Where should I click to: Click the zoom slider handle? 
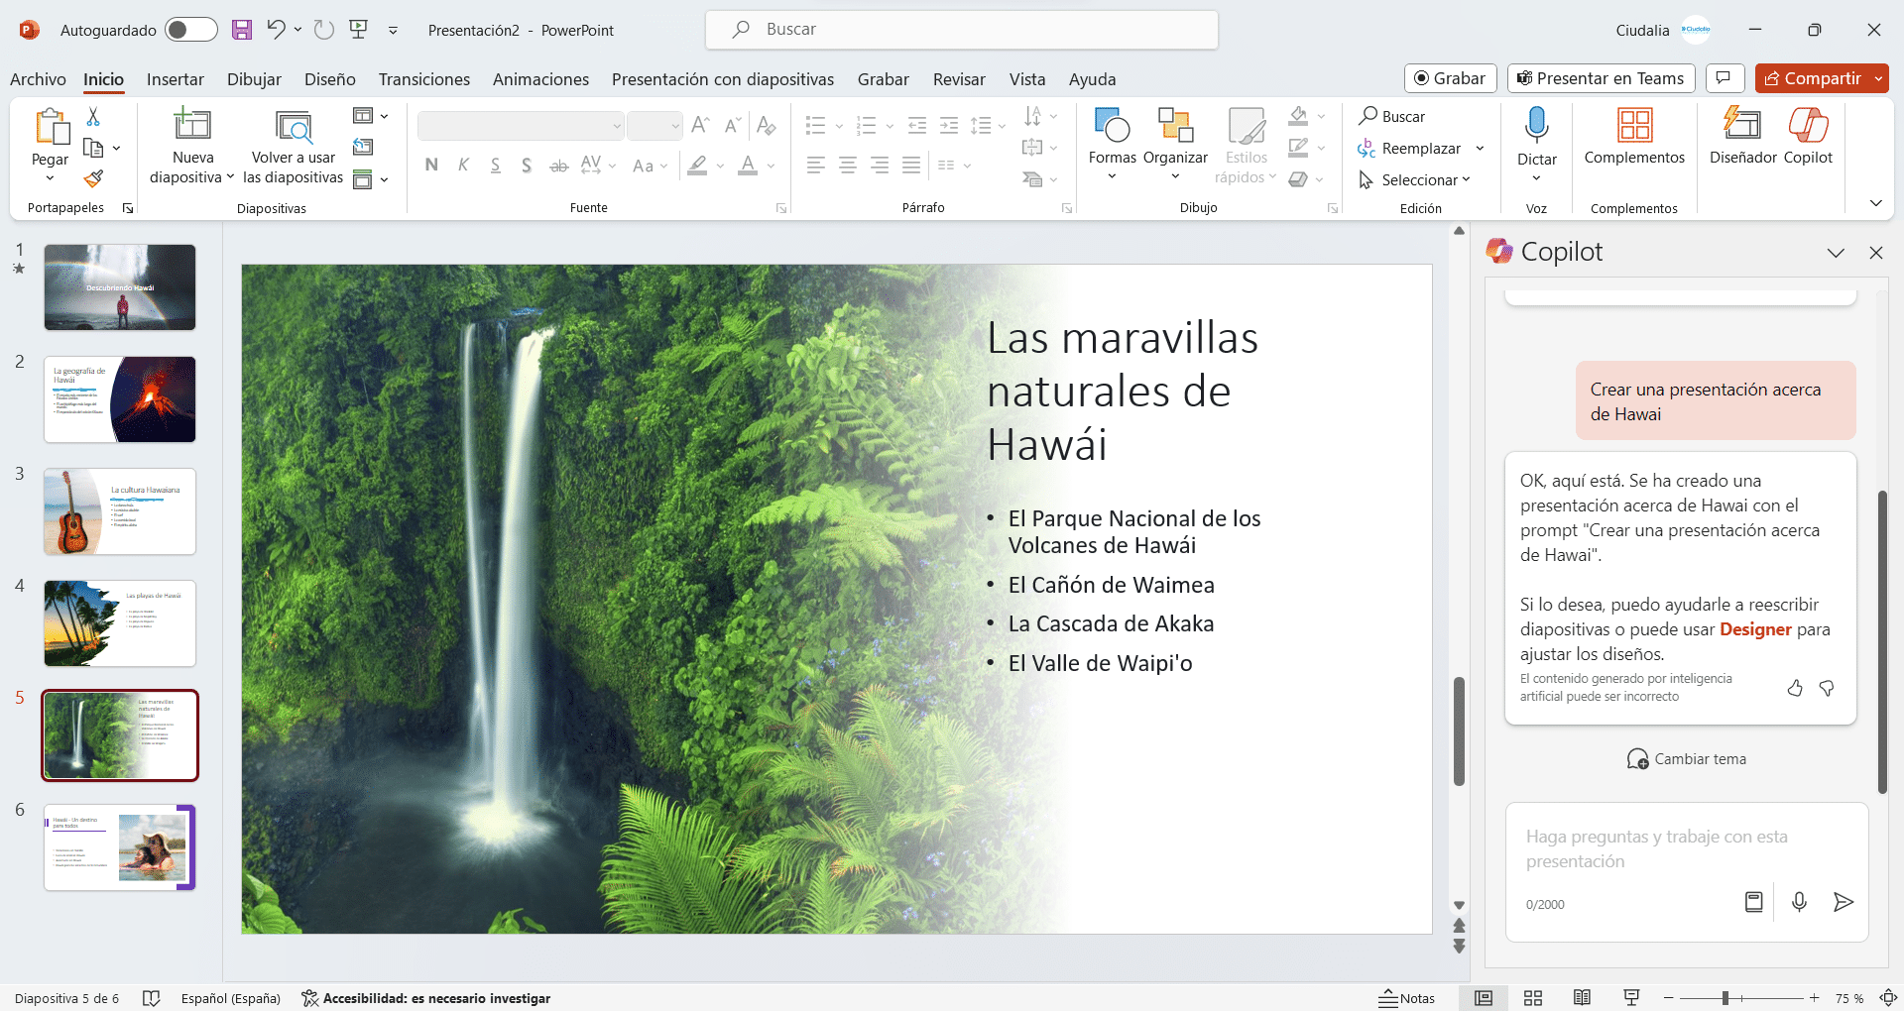1725,998
